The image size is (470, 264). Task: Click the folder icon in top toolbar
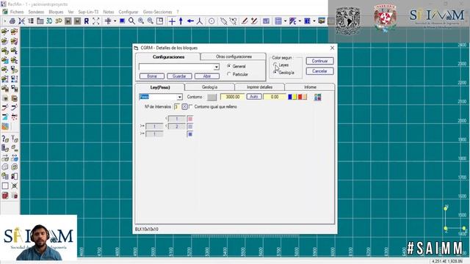[x=40, y=21]
